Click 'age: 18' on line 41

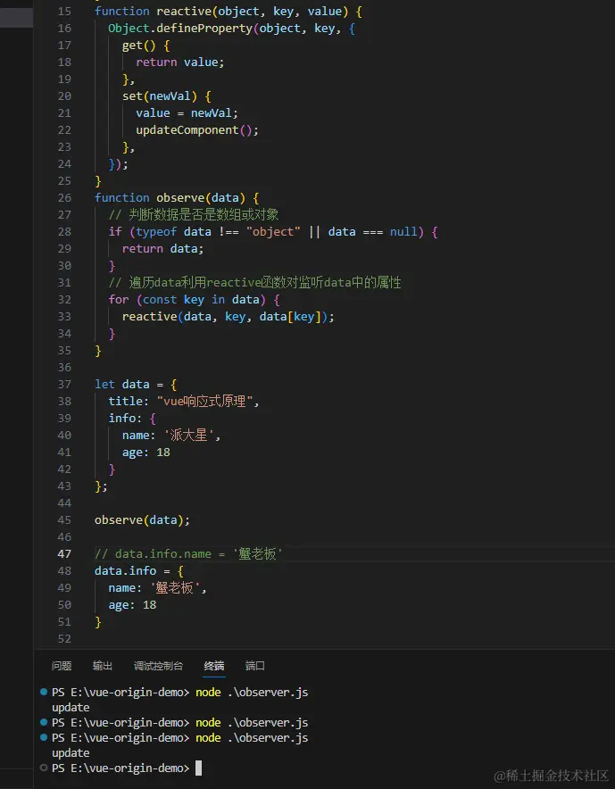pos(146,453)
